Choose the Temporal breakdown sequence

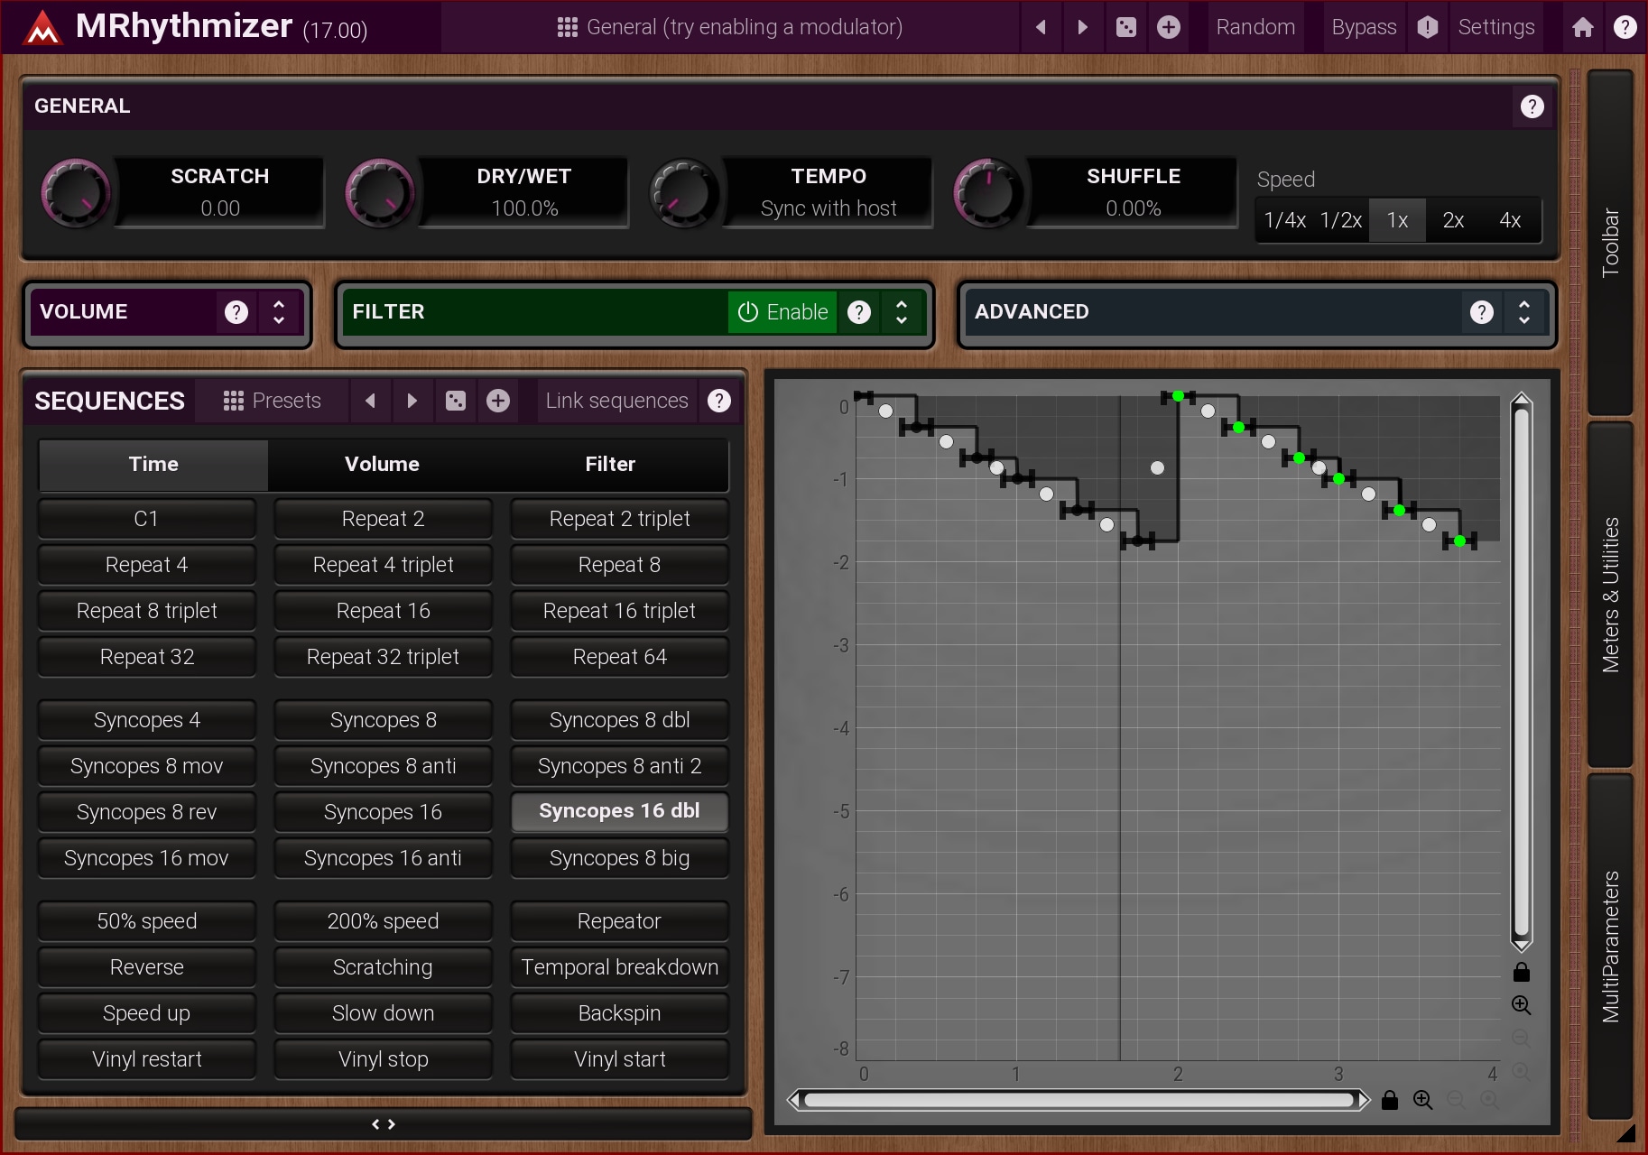(619, 967)
